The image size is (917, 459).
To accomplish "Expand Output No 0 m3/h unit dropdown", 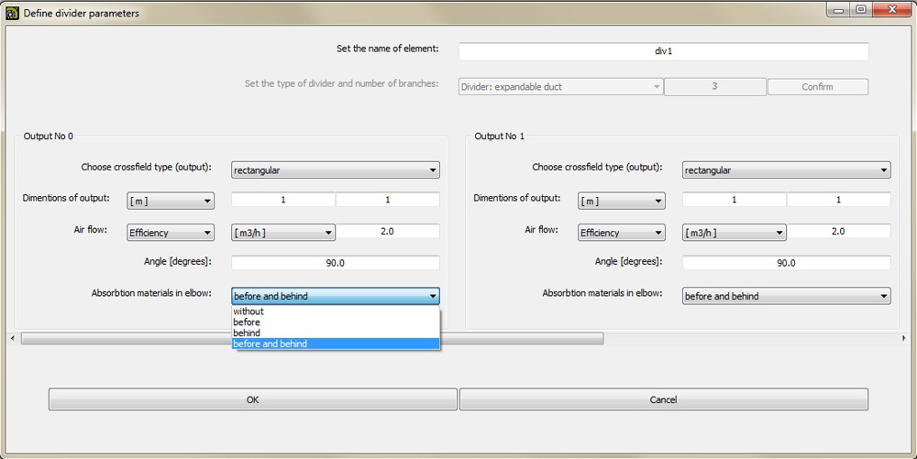I will point(283,233).
